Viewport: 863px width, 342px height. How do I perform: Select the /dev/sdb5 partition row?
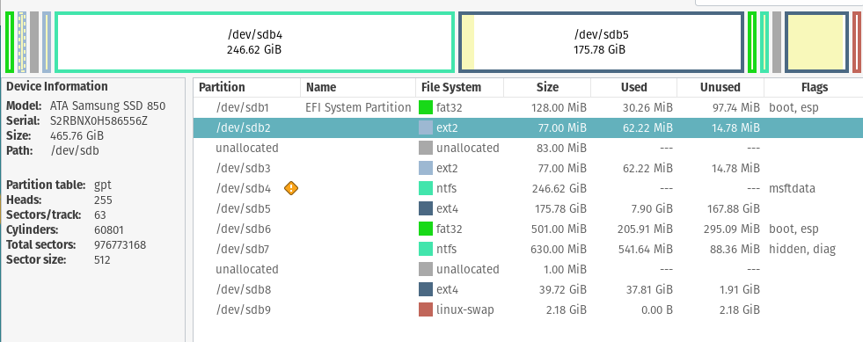(529, 208)
